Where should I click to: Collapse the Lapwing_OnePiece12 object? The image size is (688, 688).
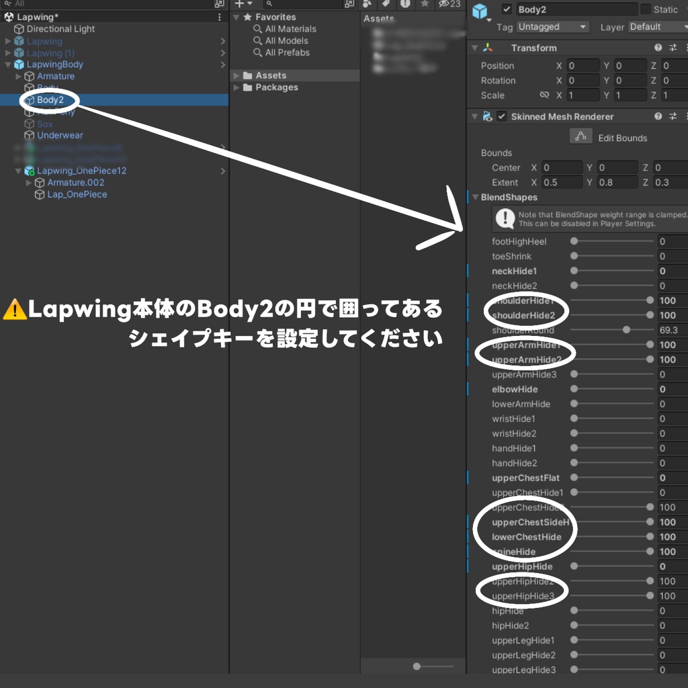point(18,171)
